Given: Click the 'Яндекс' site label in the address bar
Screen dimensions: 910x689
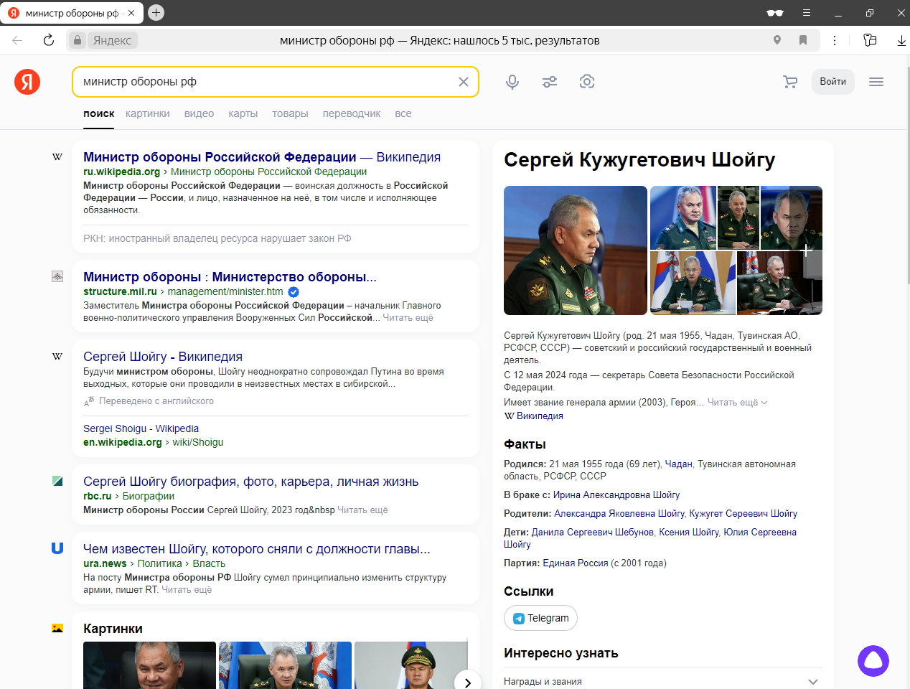Looking at the screenshot, I should [112, 40].
